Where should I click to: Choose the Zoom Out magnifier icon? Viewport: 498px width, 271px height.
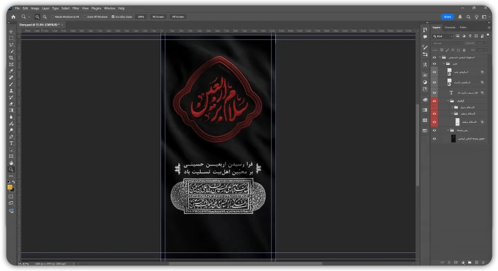point(45,17)
